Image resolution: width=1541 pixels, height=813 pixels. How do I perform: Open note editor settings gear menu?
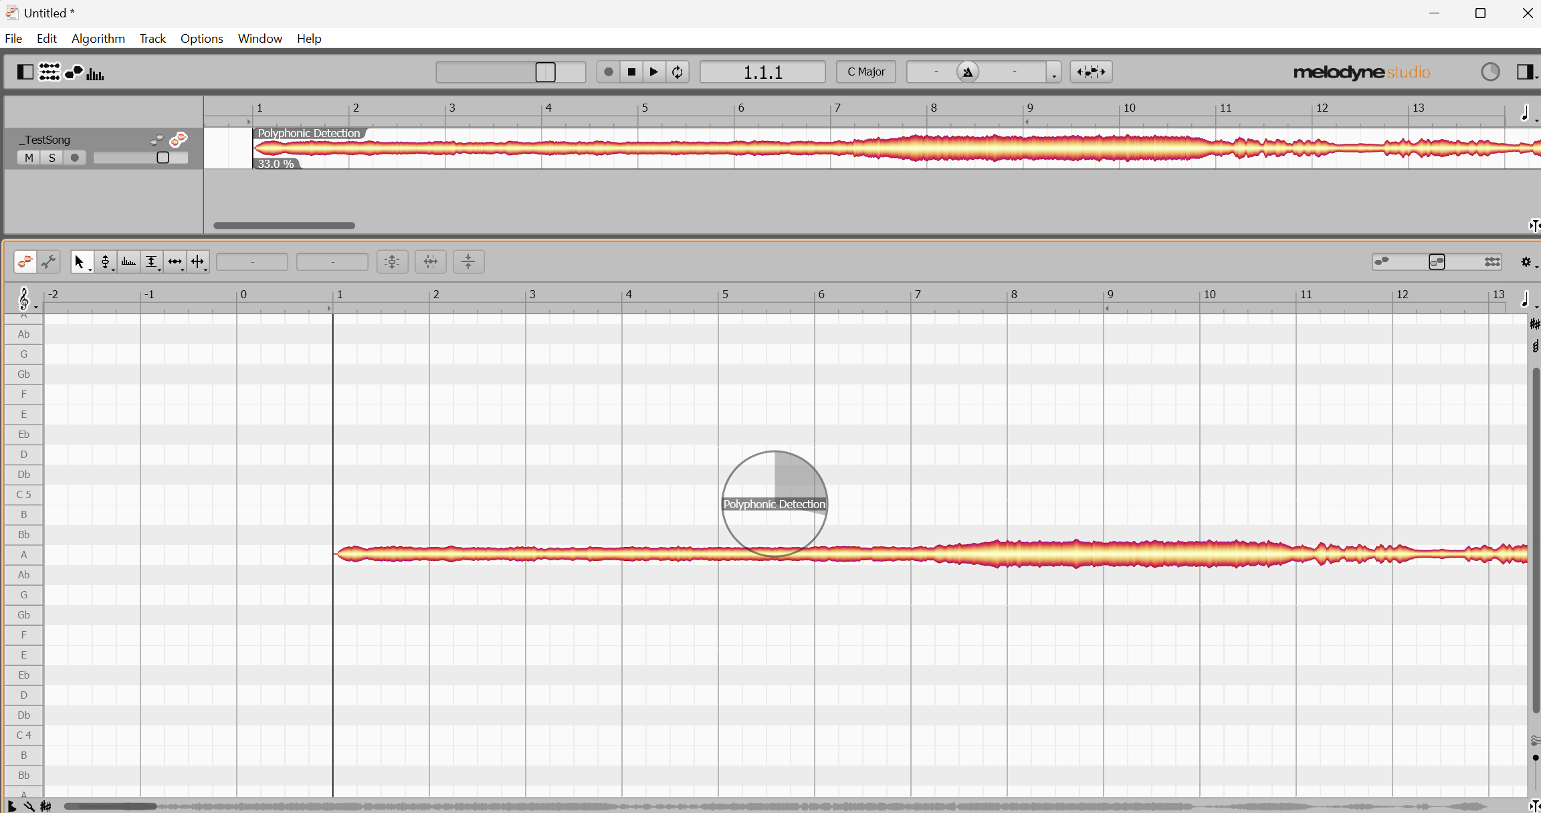tap(1526, 262)
